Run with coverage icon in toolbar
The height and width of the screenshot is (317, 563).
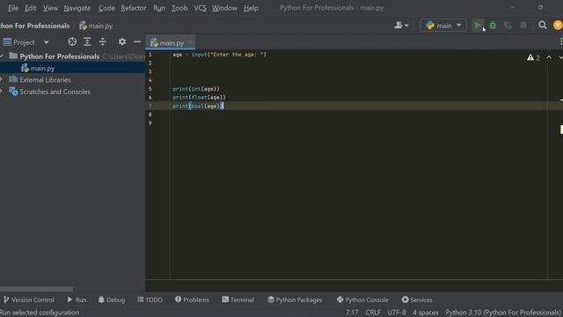tap(508, 26)
